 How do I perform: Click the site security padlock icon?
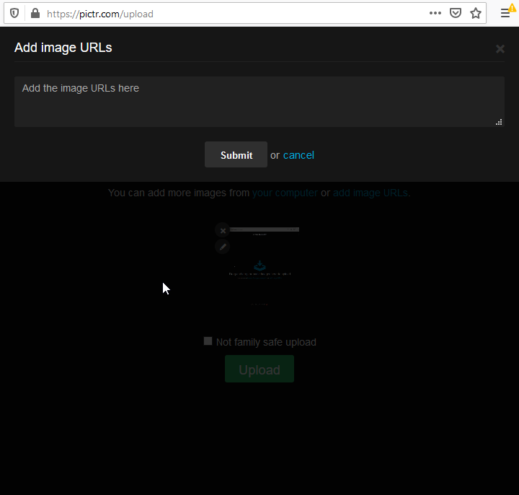(x=35, y=13)
